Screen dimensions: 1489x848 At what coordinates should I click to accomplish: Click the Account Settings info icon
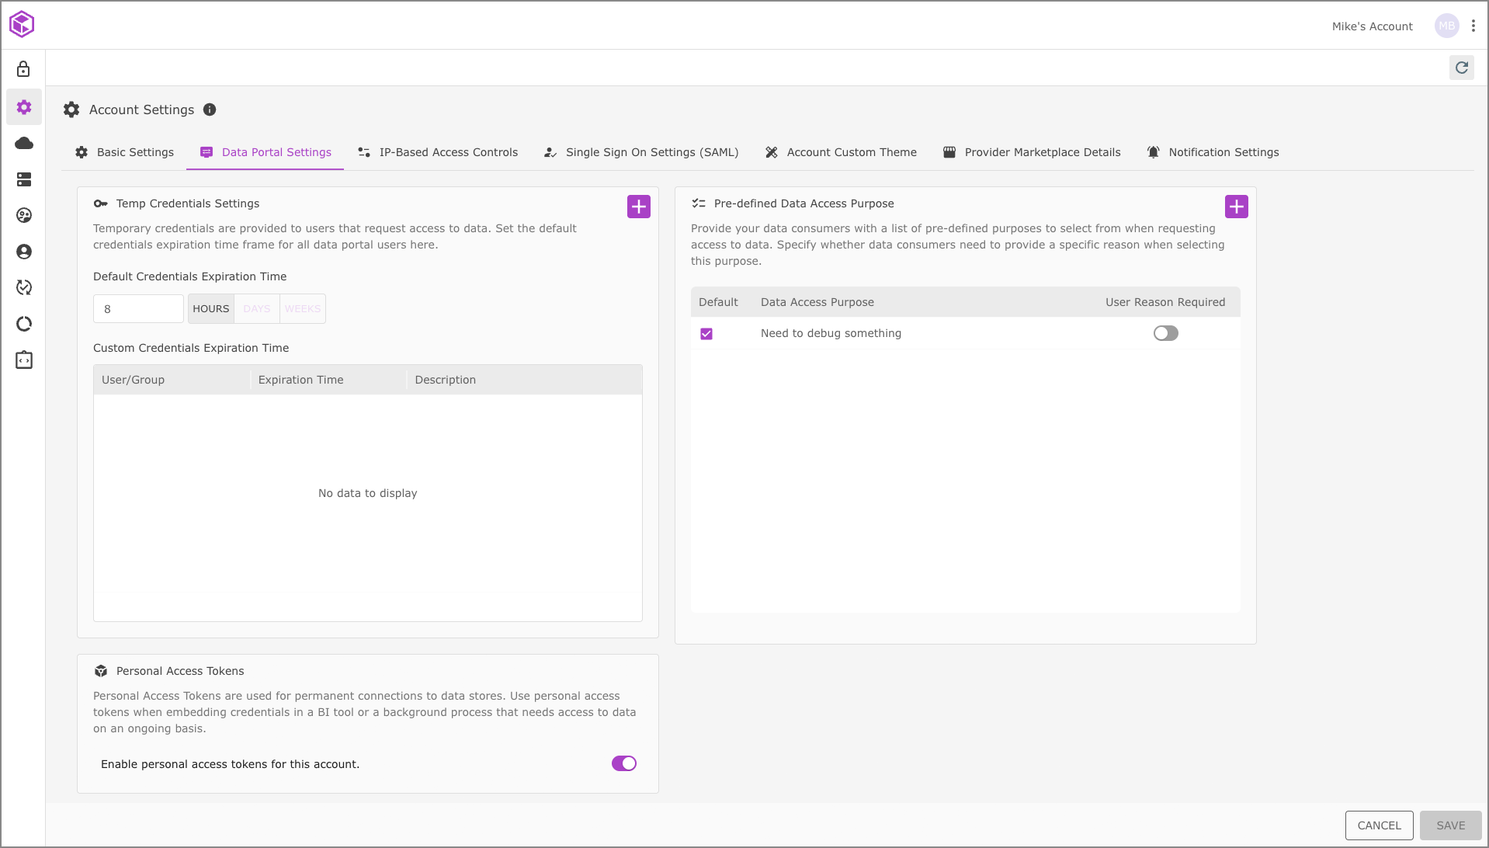pyautogui.click(x=210, y=109)
